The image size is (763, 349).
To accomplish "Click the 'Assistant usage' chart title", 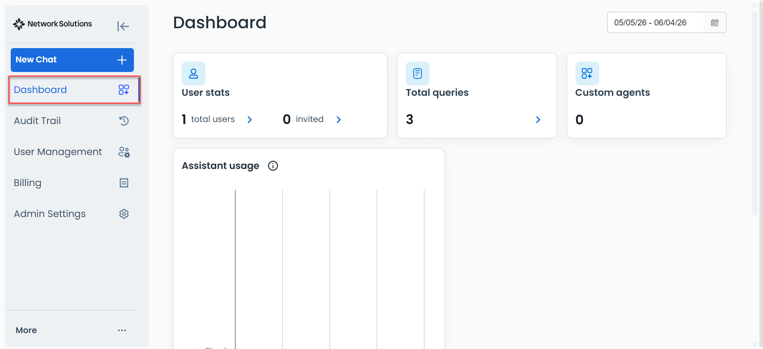I will click(x=221, y=166).
